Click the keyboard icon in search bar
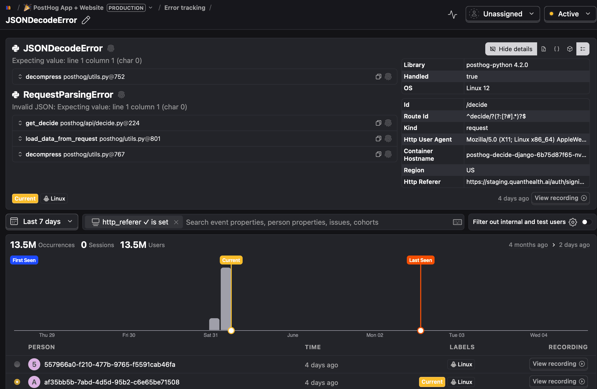The image size is (597, 389). coord(457,222)
